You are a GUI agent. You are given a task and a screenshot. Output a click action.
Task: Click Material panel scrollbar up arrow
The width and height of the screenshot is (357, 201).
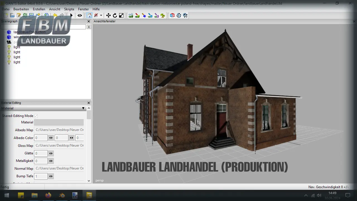click(89, 108)
